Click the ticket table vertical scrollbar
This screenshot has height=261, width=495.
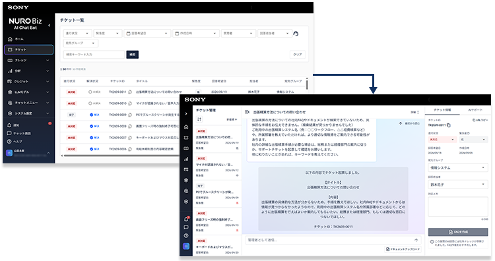coord(307,84)
